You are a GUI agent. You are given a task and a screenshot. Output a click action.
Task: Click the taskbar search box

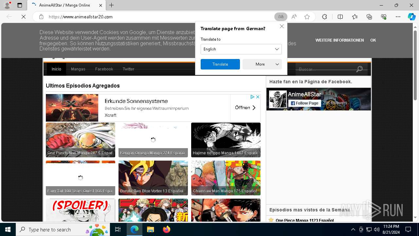click(64, 229)
